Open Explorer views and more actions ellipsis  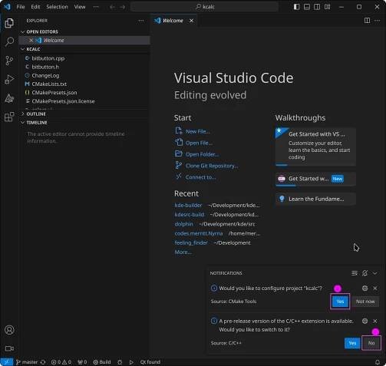tap(141, 21)
